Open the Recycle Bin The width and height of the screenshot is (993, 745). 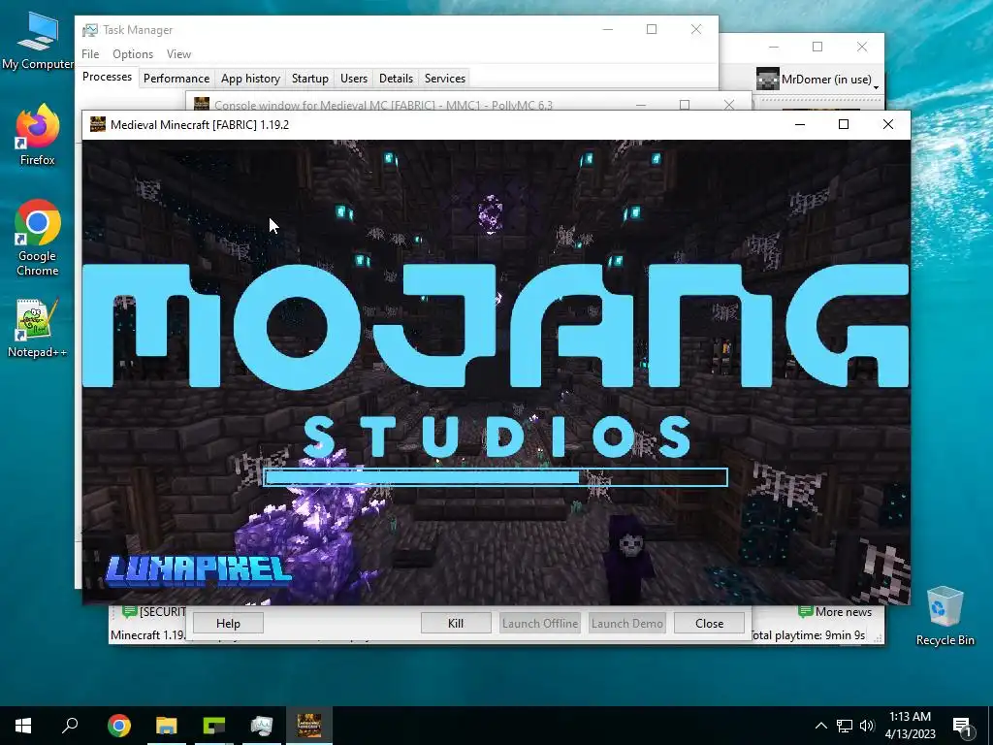click(945, 614)
